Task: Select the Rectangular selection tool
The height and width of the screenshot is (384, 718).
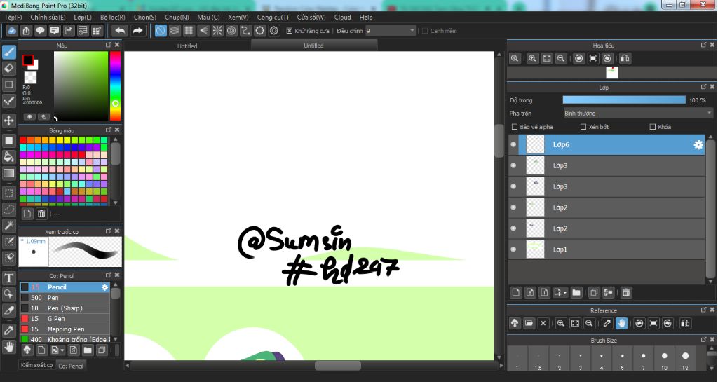Action: click(x=8, y=193)
